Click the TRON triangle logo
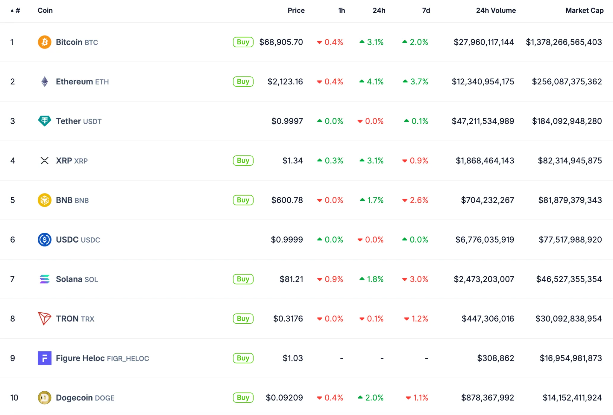 pyautogui.click(x=44, y=319)
